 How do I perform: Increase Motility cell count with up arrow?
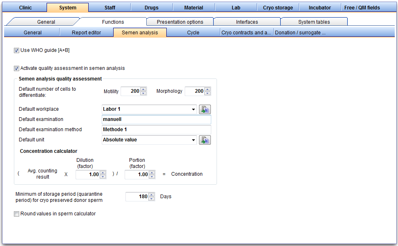[143, 89]
